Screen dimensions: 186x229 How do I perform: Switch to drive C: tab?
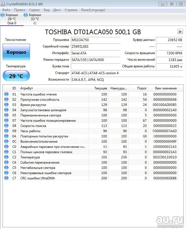35,19
